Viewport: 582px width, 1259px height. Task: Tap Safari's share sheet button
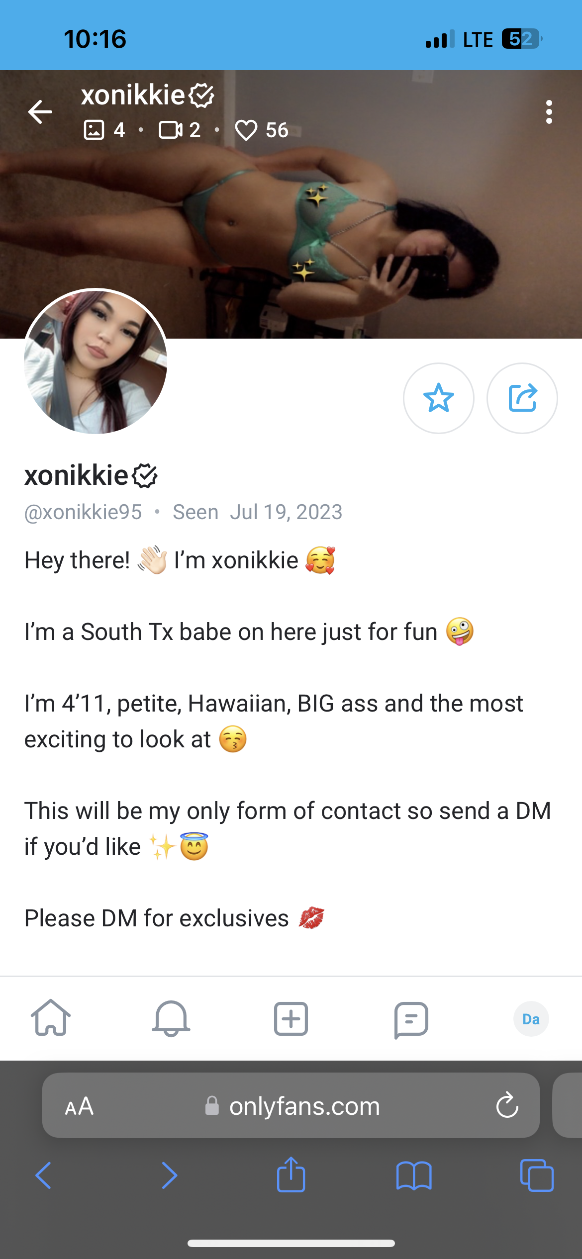coord(291,1174)
